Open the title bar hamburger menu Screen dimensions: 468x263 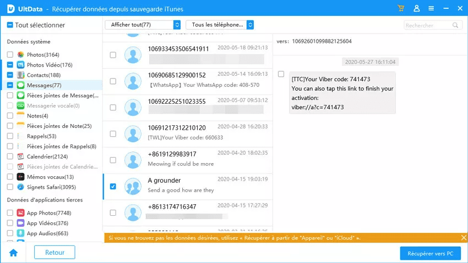431,9
